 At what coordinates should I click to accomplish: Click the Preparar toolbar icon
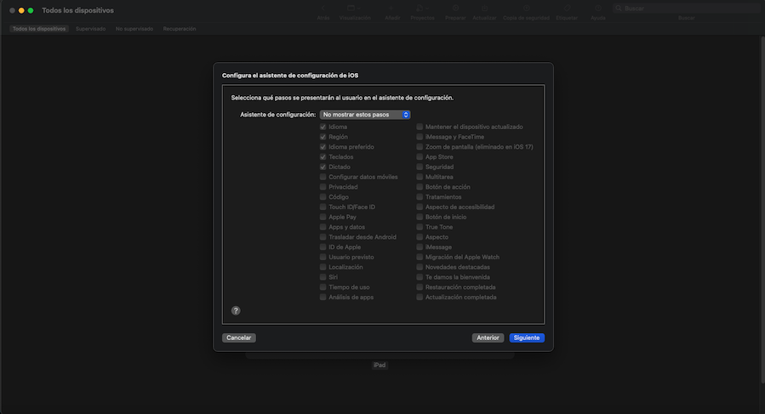455,9
